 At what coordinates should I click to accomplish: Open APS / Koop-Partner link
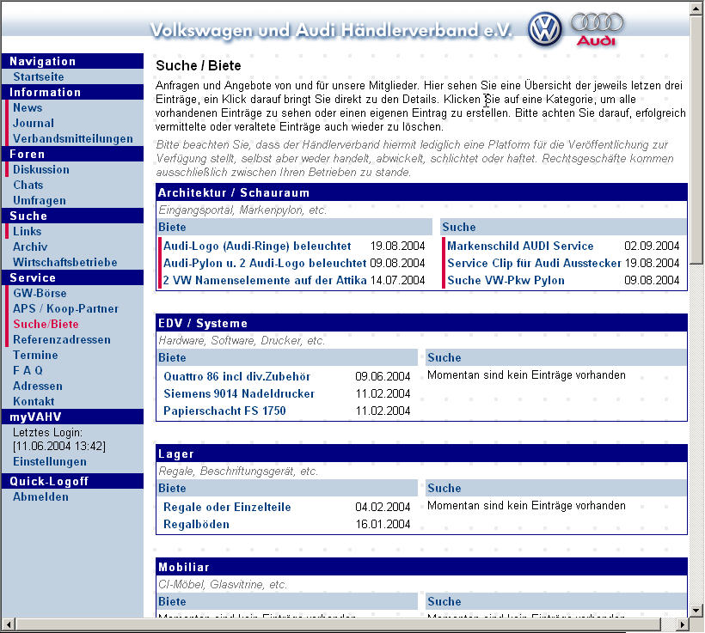tap(65, 308)
